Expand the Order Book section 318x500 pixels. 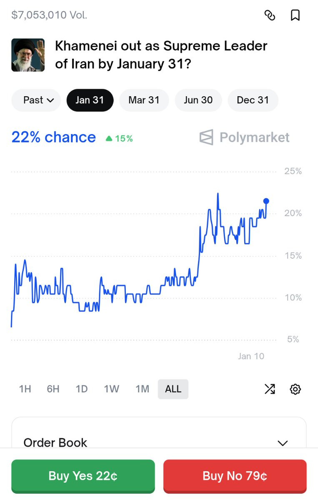(283, 442)
